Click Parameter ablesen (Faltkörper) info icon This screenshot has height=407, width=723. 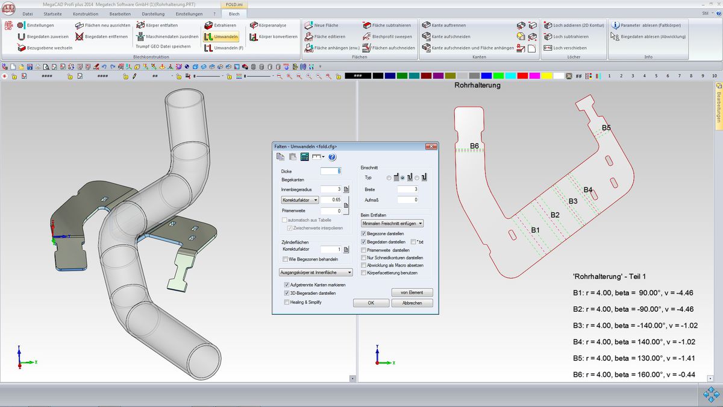coord(615,25)
